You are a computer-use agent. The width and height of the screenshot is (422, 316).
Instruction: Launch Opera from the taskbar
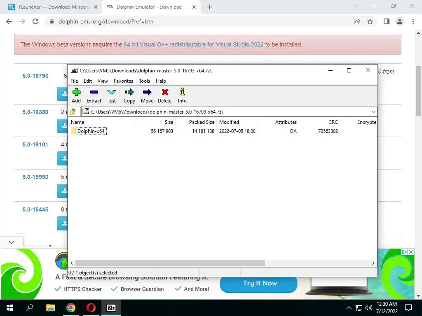(91, 308)
